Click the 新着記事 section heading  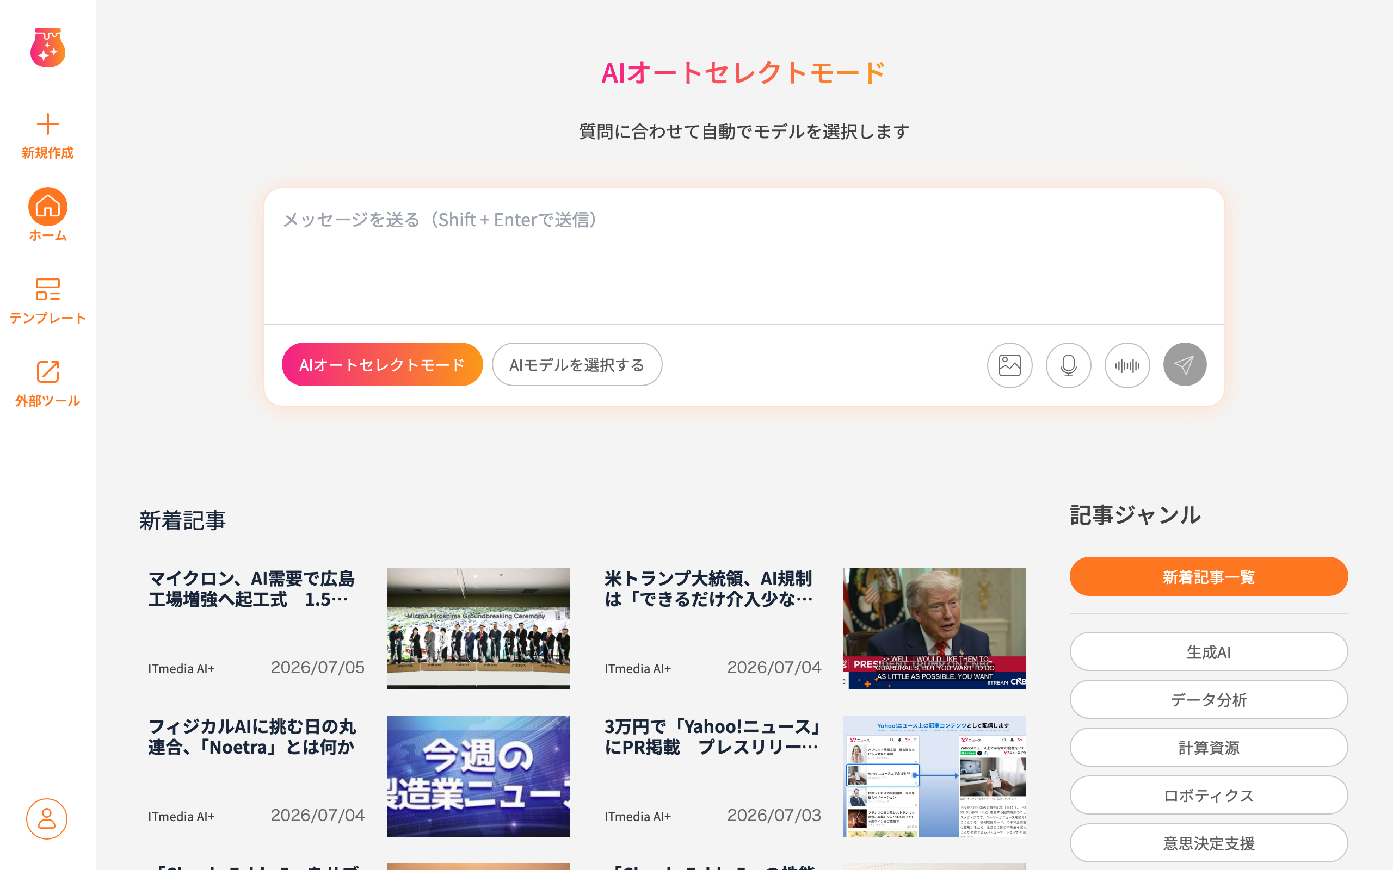(x=182, y=520)
